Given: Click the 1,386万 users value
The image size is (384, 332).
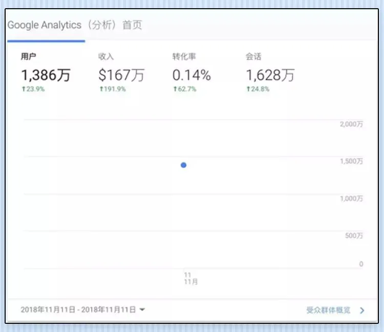Looking at the screenshot, I should (46, 75).
